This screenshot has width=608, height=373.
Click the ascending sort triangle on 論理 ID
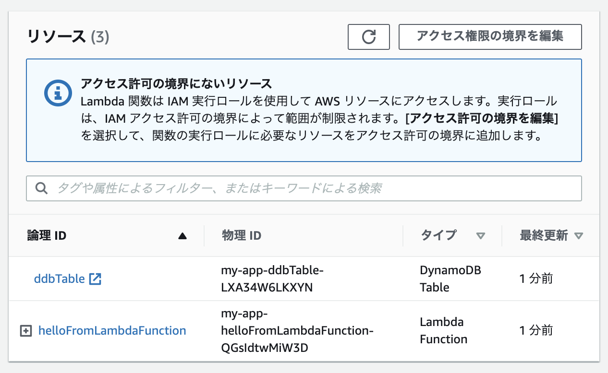pos(181,235)
